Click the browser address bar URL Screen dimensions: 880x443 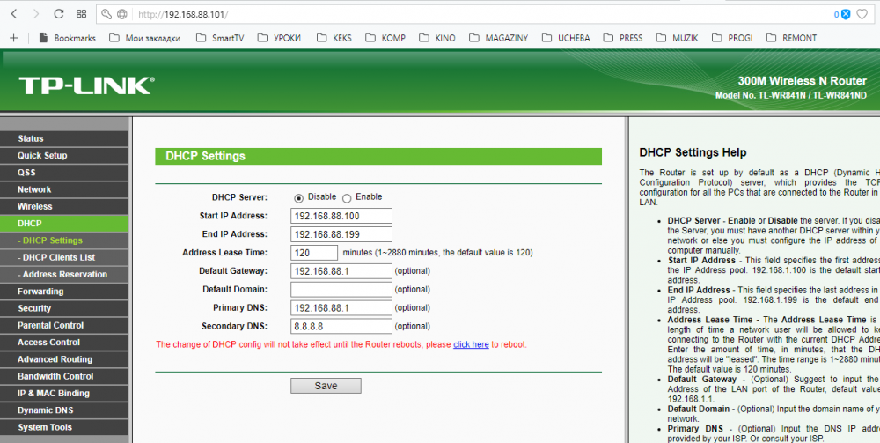[183, 15]
